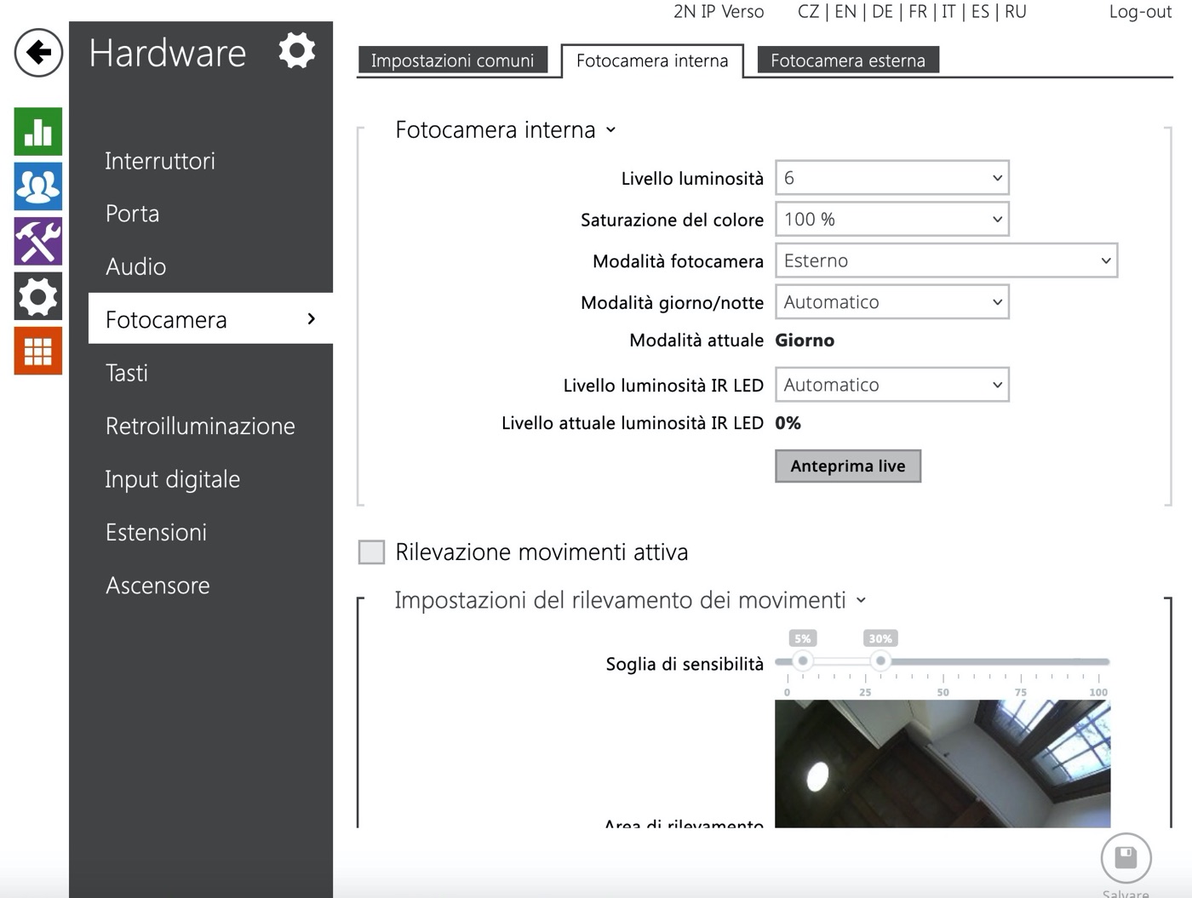Switch language to ES
The image size is (1192, 898).
click(980, 12)
